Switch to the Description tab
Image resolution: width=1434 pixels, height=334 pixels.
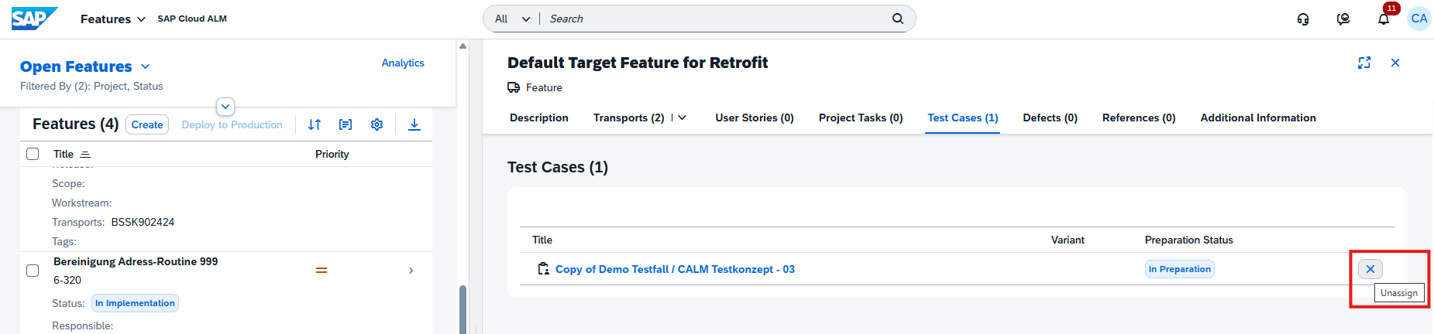click(x=539, y=118)
